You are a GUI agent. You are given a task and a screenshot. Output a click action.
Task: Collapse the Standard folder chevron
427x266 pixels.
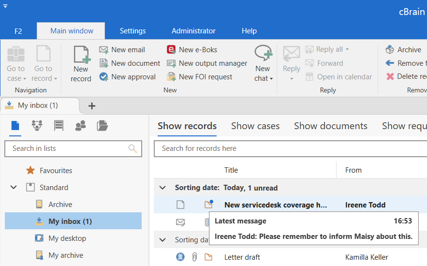[x=14, y=187]
